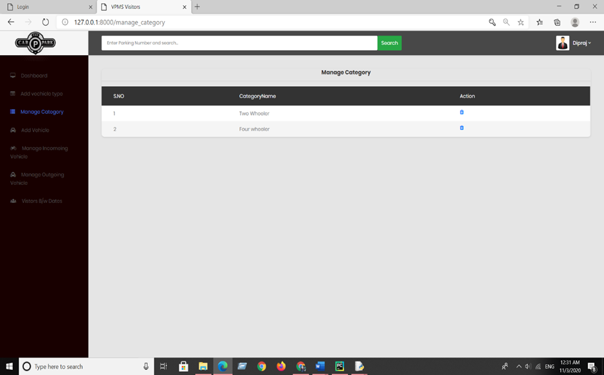The image size is (604, 375).
Task: Open PyCharm from the taskbar
Action: click(x=339, y=366)
